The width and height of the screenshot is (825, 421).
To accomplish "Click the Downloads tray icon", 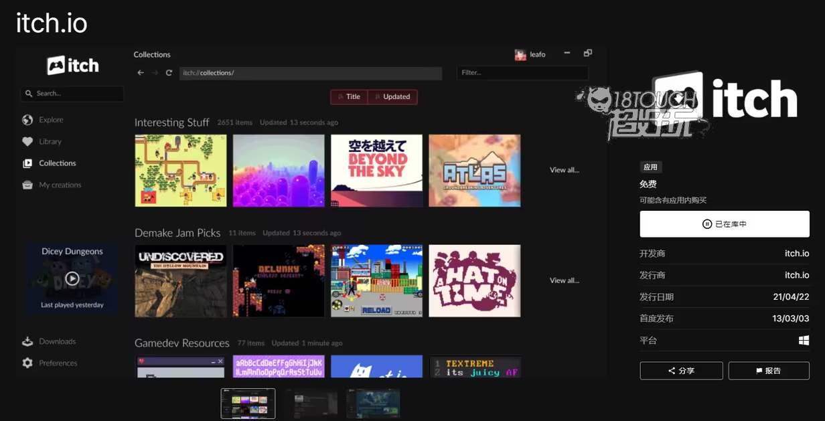I will tap(27, 341).
